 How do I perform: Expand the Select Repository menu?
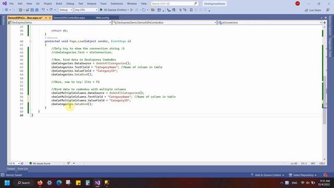point(303,175)
